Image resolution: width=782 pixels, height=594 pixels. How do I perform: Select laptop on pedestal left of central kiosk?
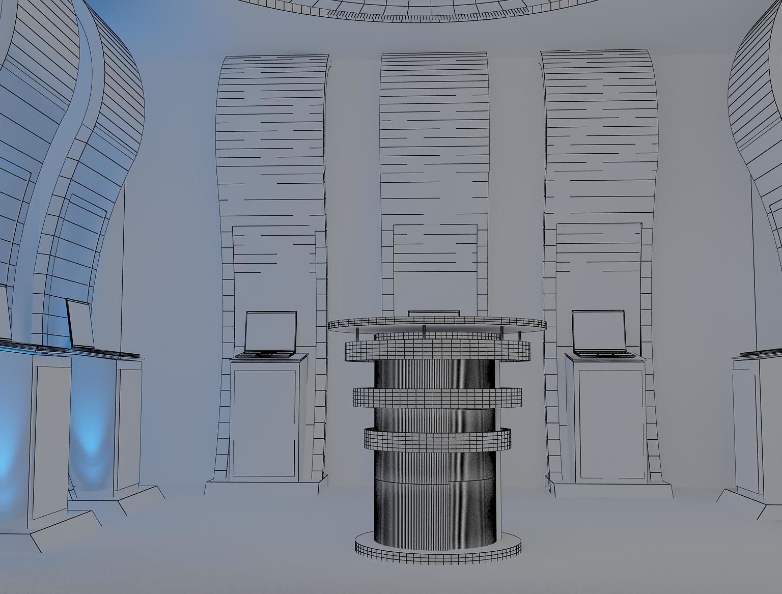tap(269, 334)
